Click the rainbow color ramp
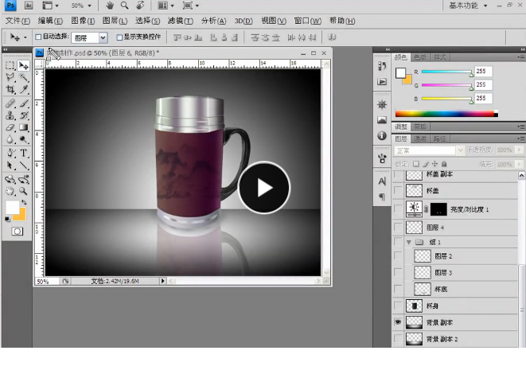 point(446,114)
